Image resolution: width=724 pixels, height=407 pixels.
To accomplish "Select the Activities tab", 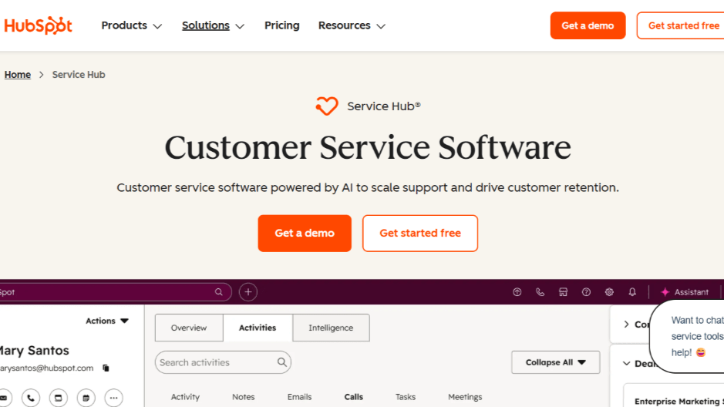I will coord(258,328).
